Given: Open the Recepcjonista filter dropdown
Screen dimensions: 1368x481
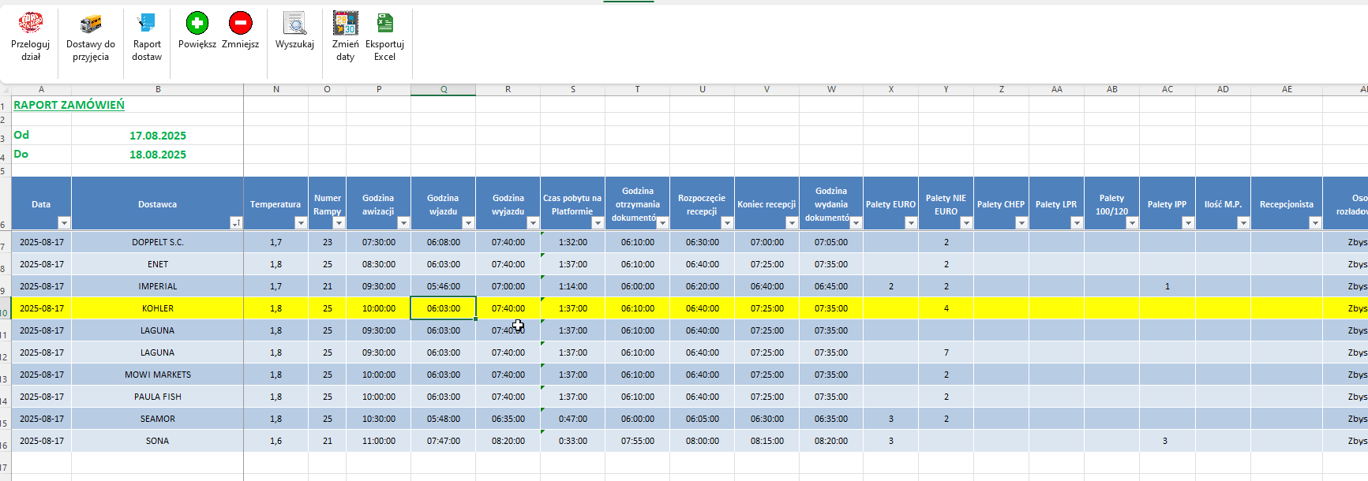Looking at the screenshot, I should coord(1315,223).
